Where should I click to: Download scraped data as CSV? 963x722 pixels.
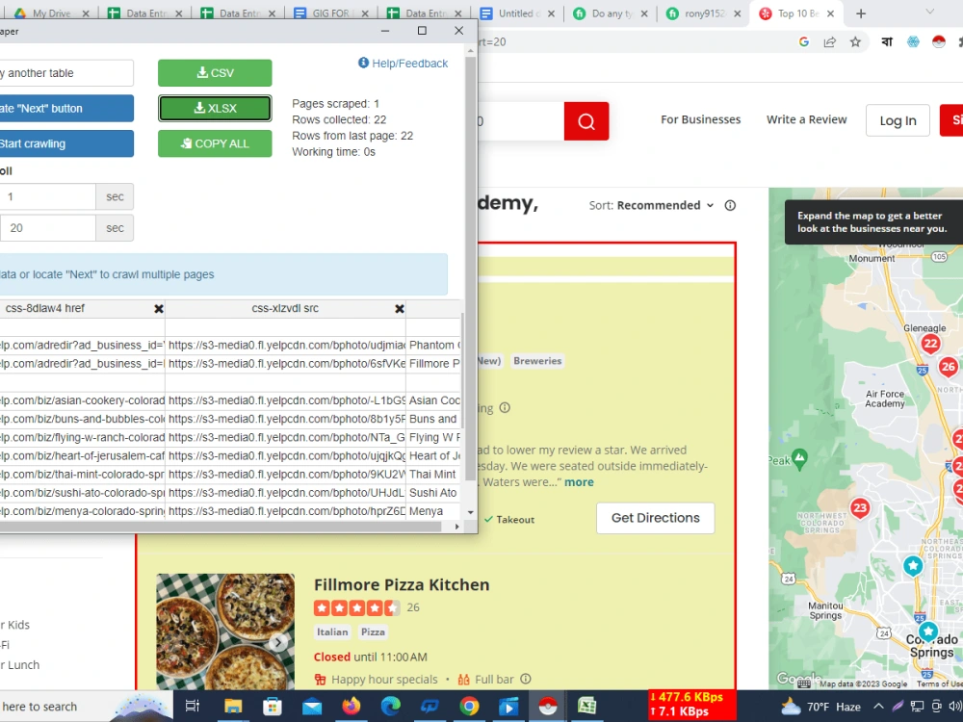point(215,73)
